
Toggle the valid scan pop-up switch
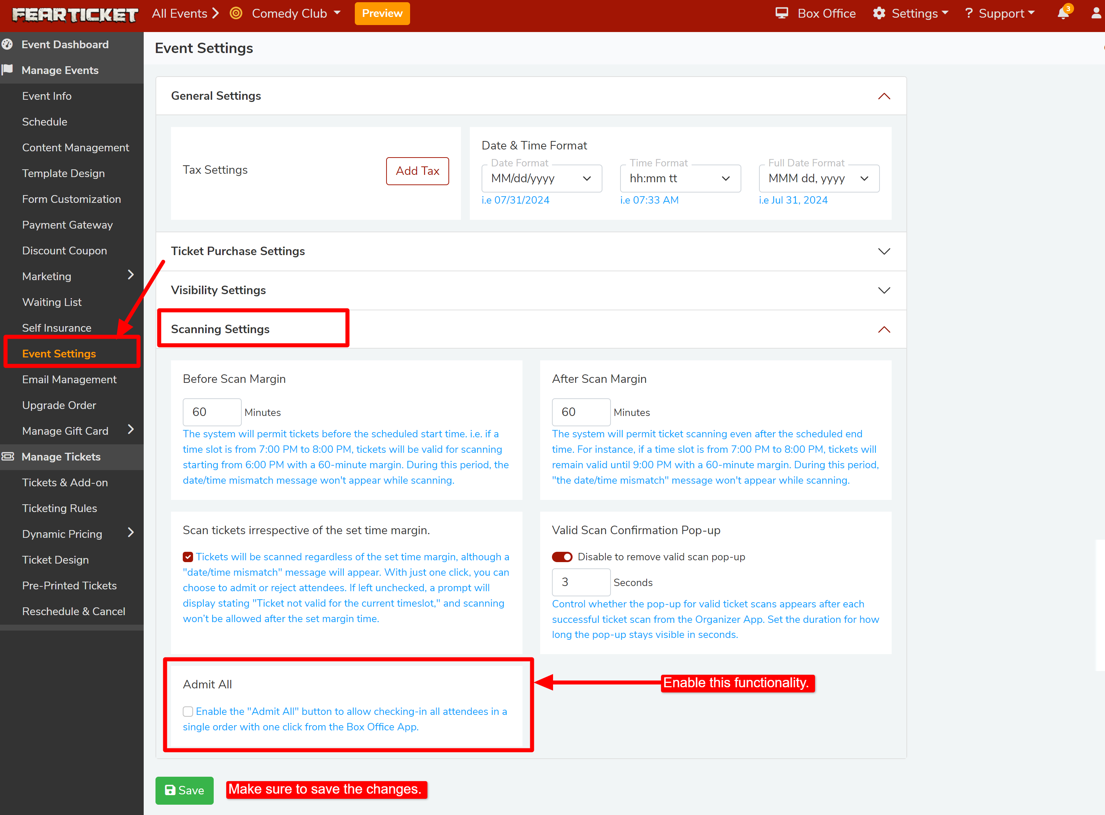(x=562, y=557)
